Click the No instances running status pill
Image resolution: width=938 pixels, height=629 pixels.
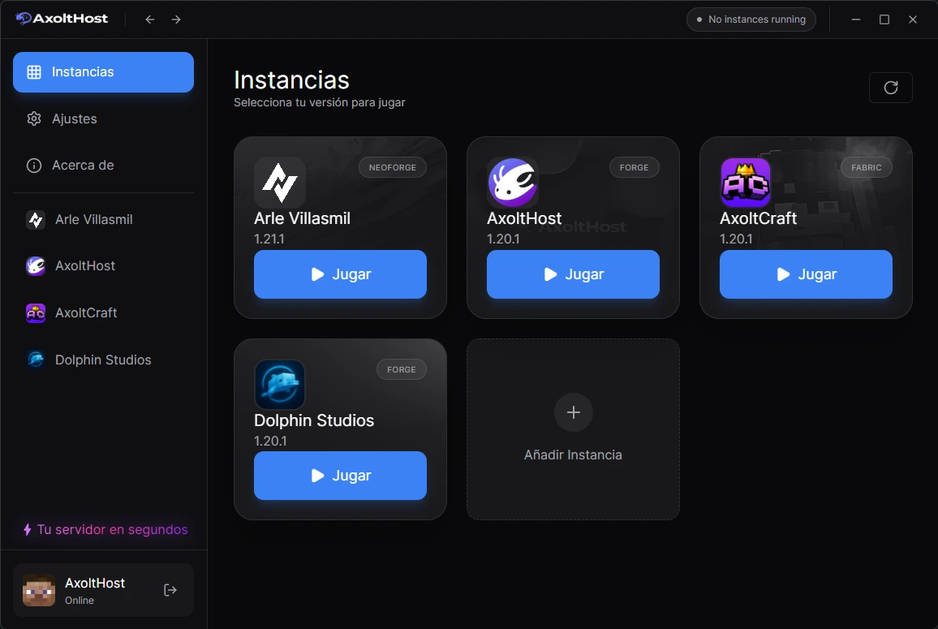pyautogui.click(x=751, y=19)
